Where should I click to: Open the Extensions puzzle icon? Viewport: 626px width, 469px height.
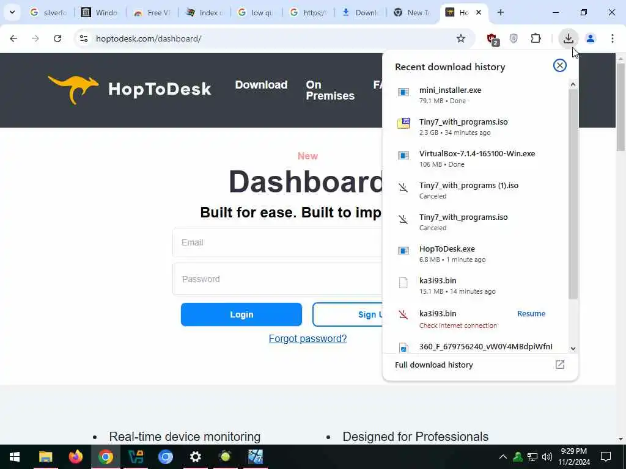536,38
